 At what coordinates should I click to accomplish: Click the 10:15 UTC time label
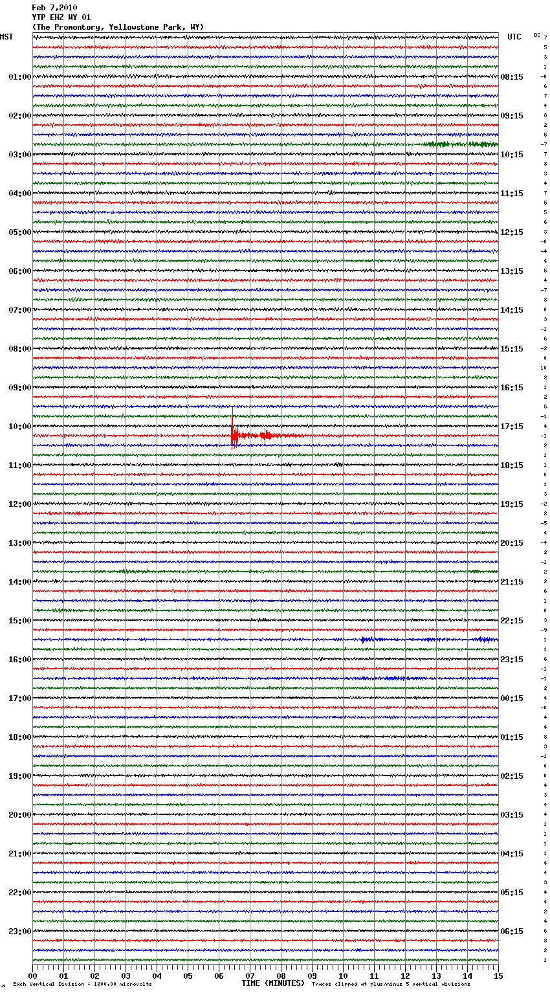click(x=512, y=155)
